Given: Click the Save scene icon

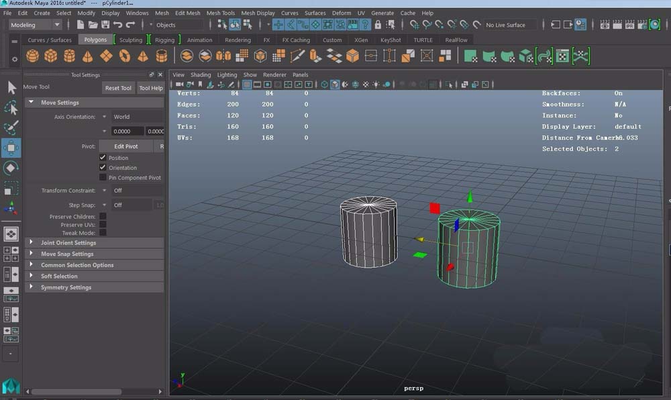Looking at the screenshot, I should pyautogui.click(x=105, y=25).
